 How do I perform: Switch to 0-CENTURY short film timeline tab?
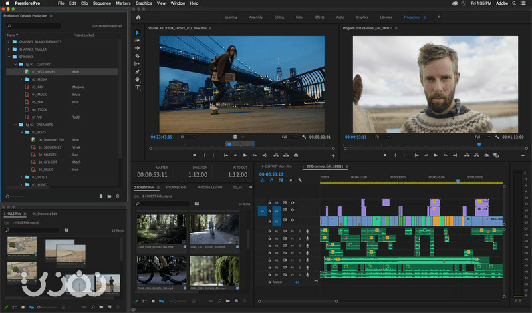click(277, 166)
